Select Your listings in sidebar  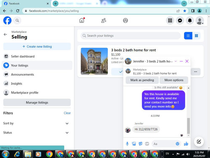click(x=37, y=66)
